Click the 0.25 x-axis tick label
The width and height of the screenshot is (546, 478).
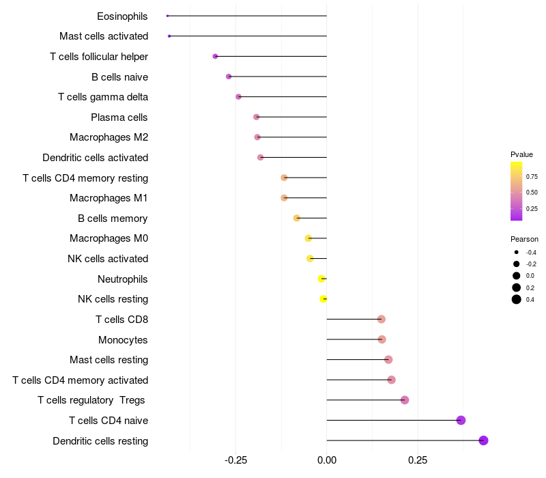(418, 460)
